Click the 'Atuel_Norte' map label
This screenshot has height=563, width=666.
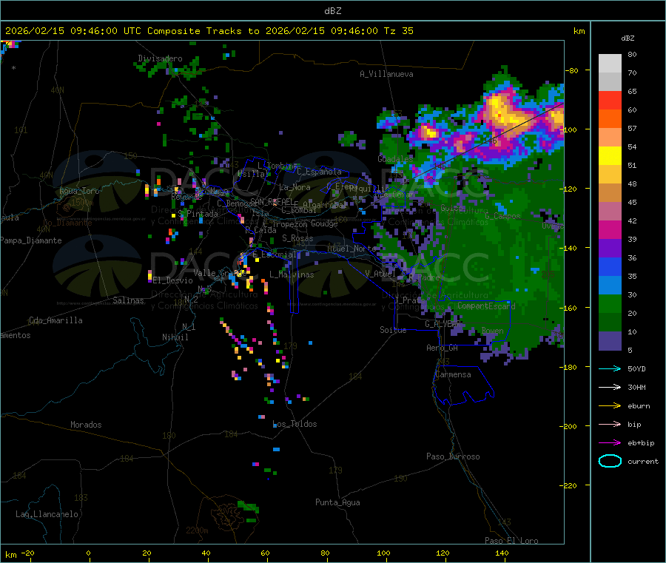click(351, 249)
